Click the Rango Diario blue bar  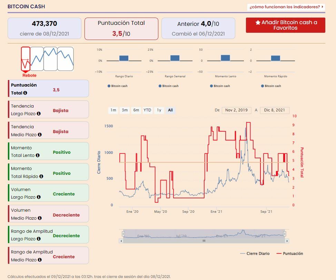coord(124,58)
